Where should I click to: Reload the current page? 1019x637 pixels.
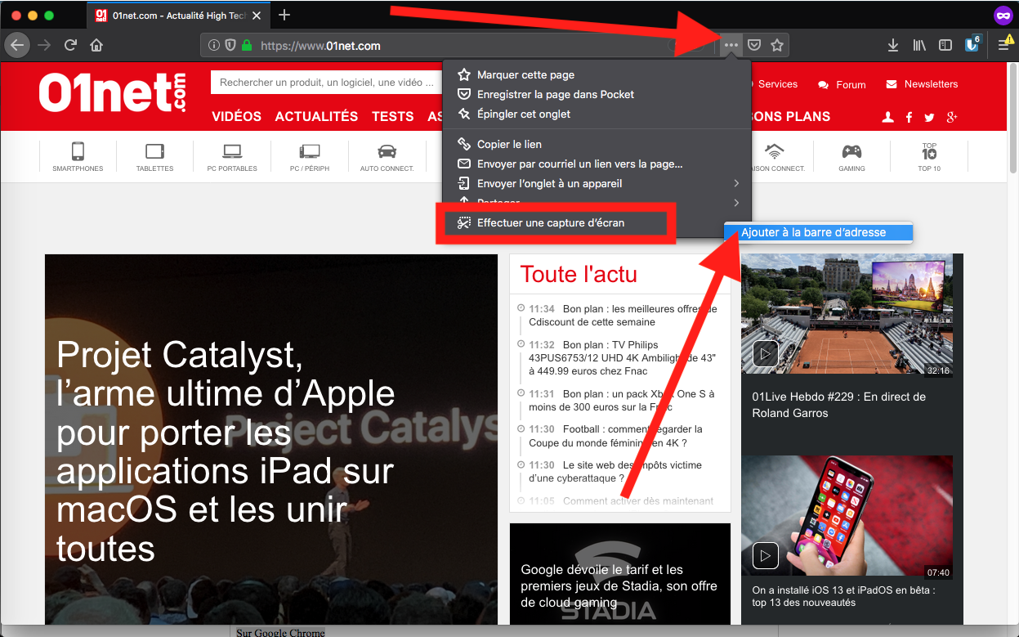(71, 46)
